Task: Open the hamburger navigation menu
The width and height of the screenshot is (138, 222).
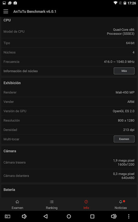Action: click(x=6, y=11)
